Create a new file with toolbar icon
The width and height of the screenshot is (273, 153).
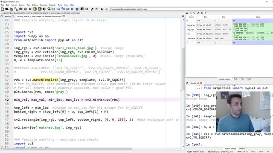point(3,9)
